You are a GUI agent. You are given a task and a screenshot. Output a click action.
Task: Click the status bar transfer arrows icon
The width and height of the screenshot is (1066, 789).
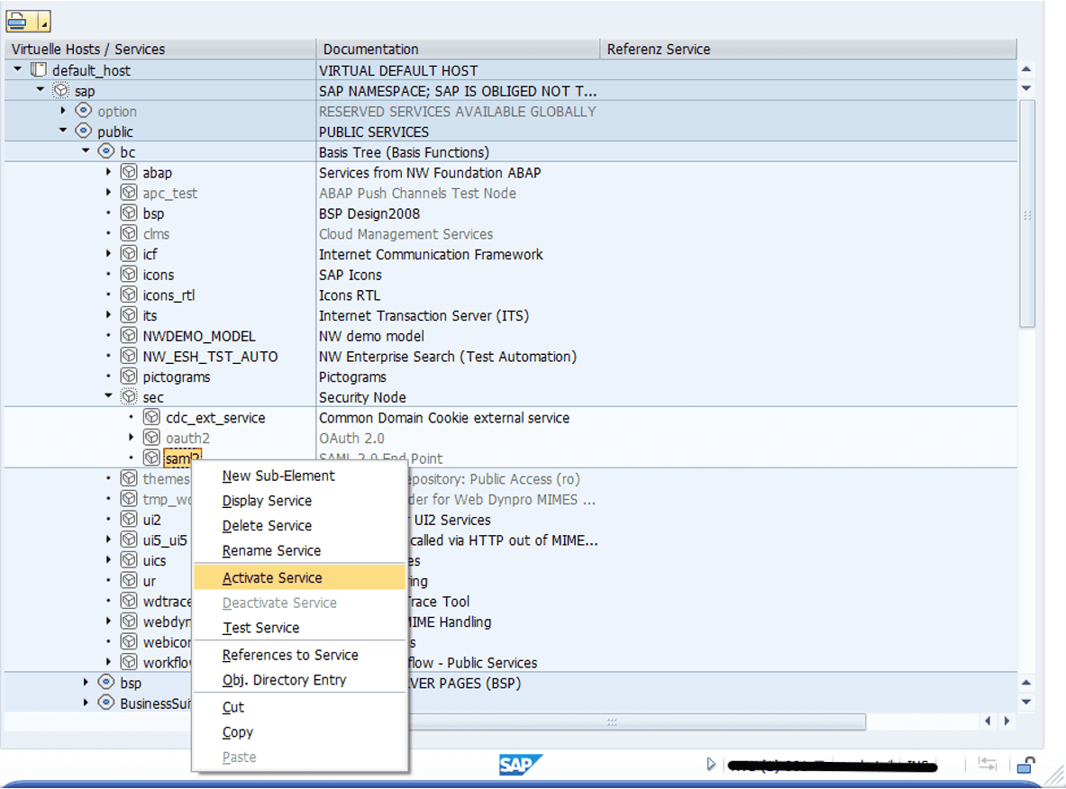point(987,764)
